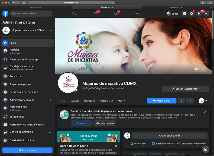Open a new Safari tab with plus
214x156 pixels.
pos(212,7)
